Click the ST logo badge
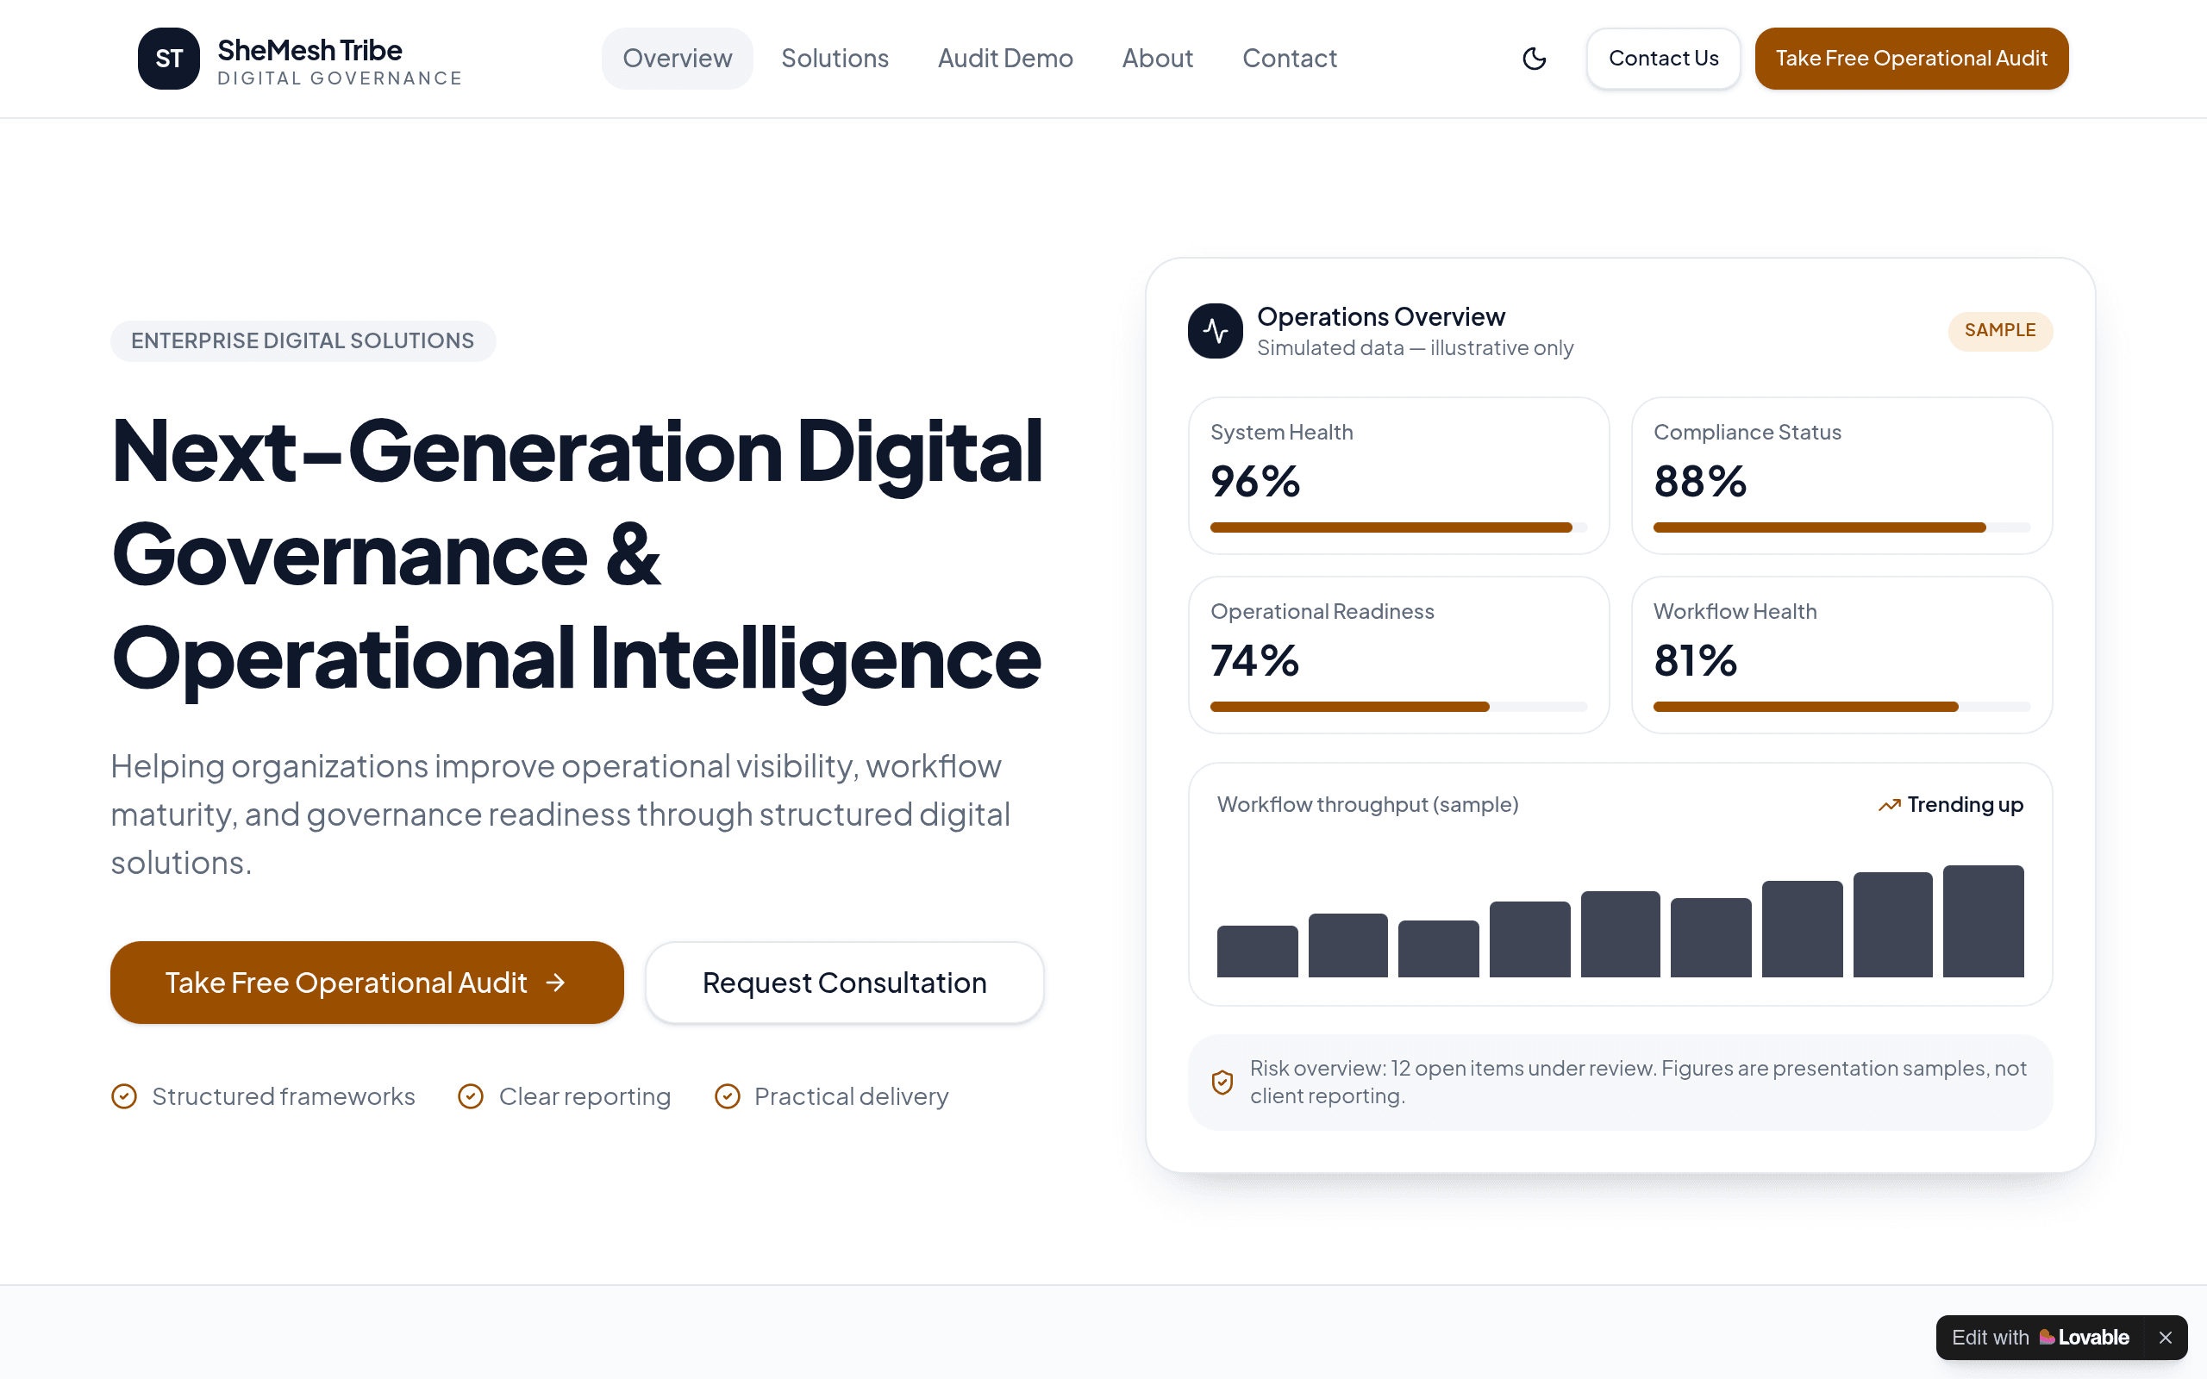The height and width of the screenshot is (1379, 2207). pos(169,59)
